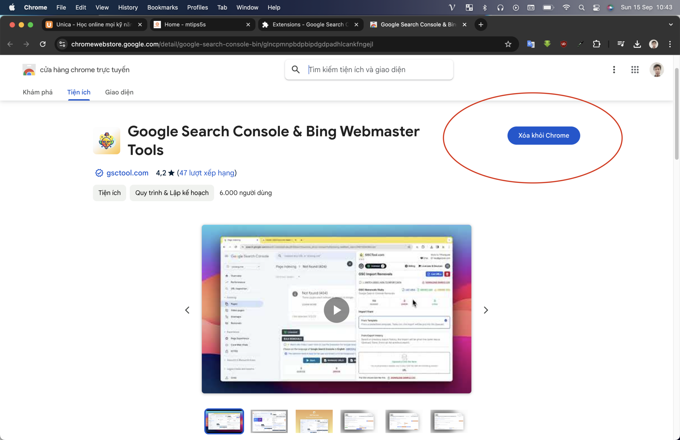Click Quy trình & Lập kế hoạch chip
Image resolution: width=680 pixels, height=440 pixels.
click(172, 193)
